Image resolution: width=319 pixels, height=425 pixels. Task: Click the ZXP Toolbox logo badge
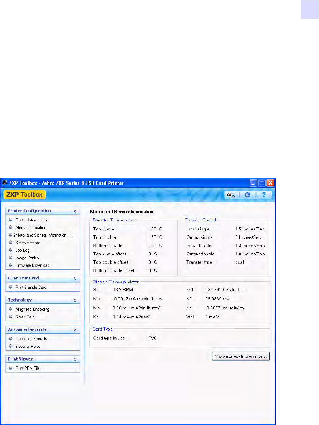(25, 195)
